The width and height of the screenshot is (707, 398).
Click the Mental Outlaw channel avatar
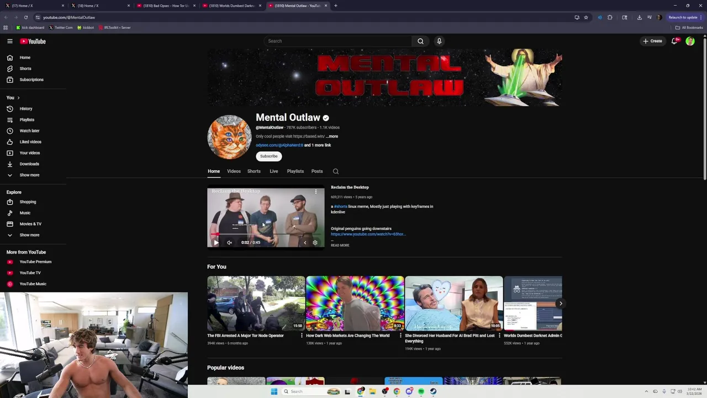tap(229, 137)
